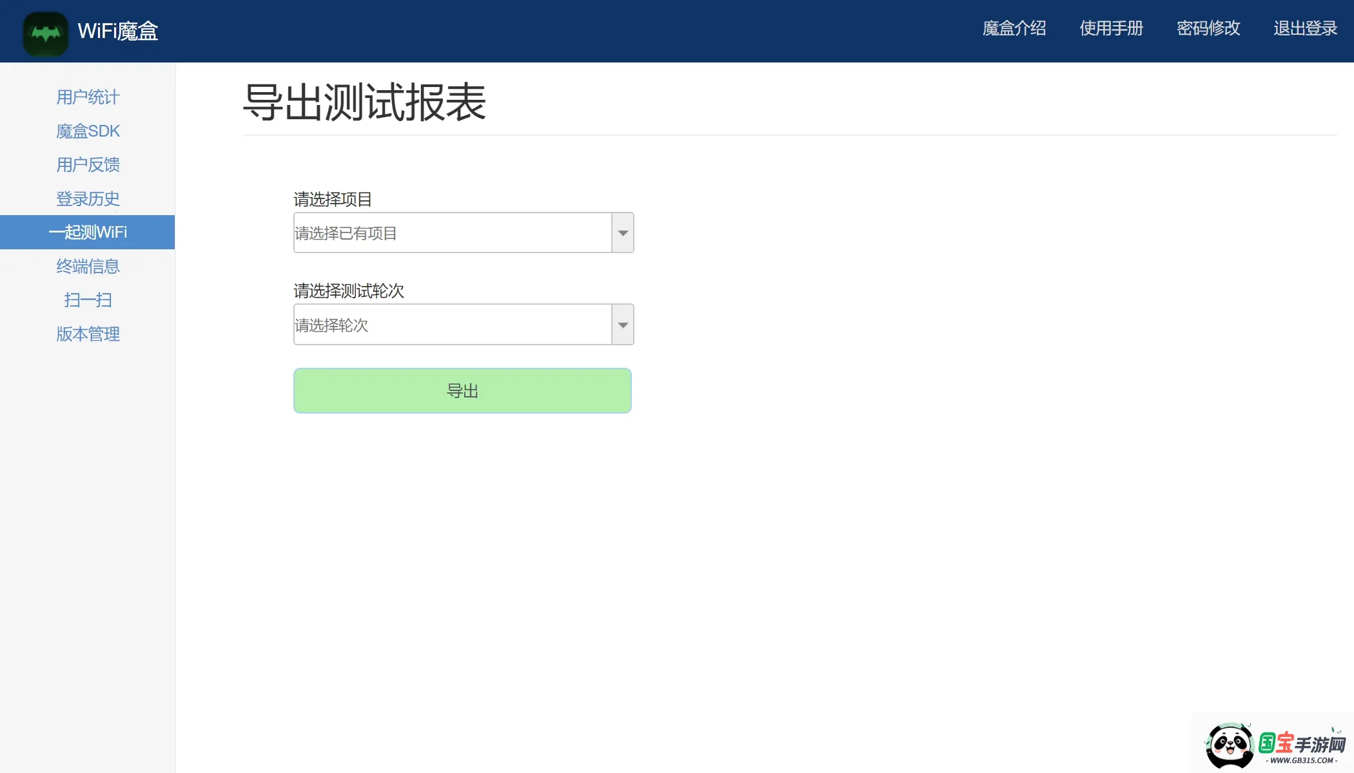Select 魔盒SDK sidebar item

88,131
